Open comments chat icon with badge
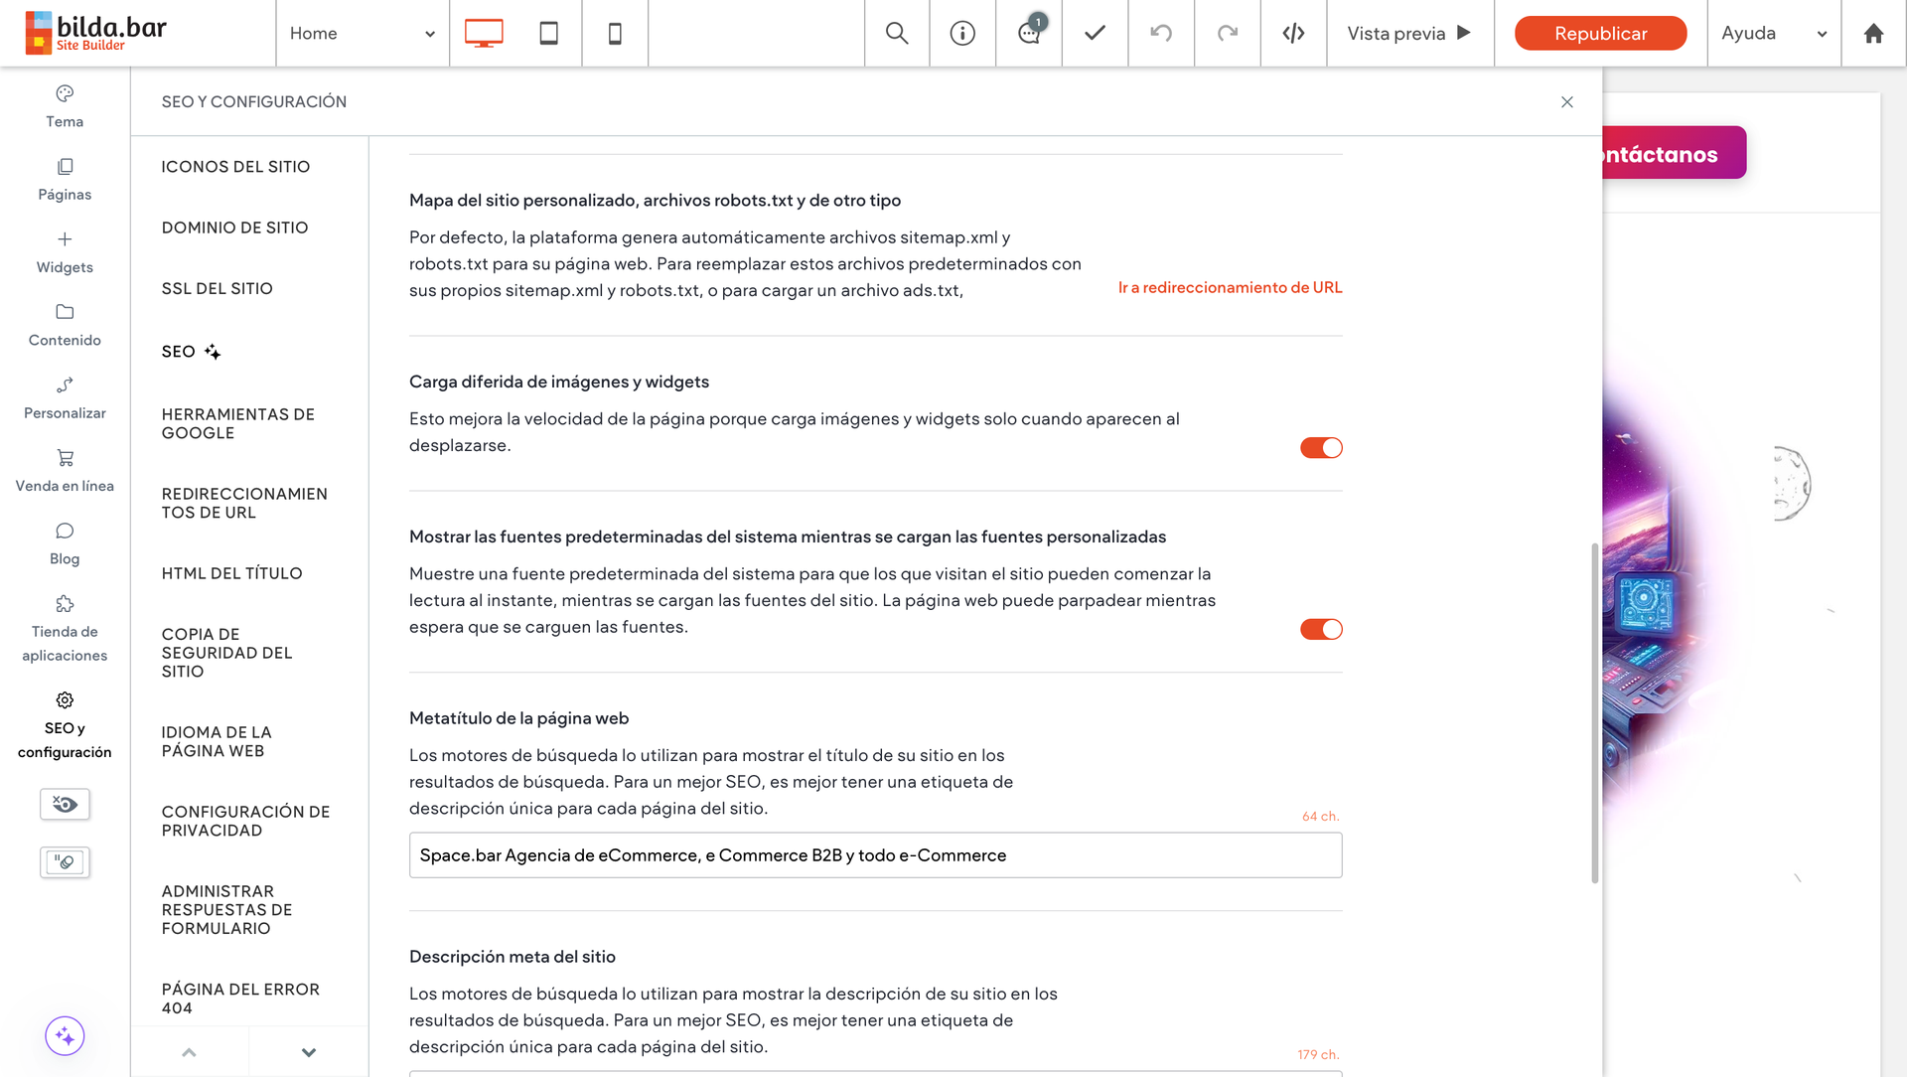 coord(1030,32)
